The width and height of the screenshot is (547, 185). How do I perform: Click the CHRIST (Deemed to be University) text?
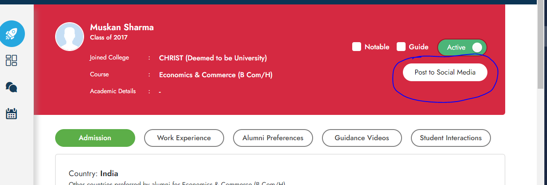point(213,58)
